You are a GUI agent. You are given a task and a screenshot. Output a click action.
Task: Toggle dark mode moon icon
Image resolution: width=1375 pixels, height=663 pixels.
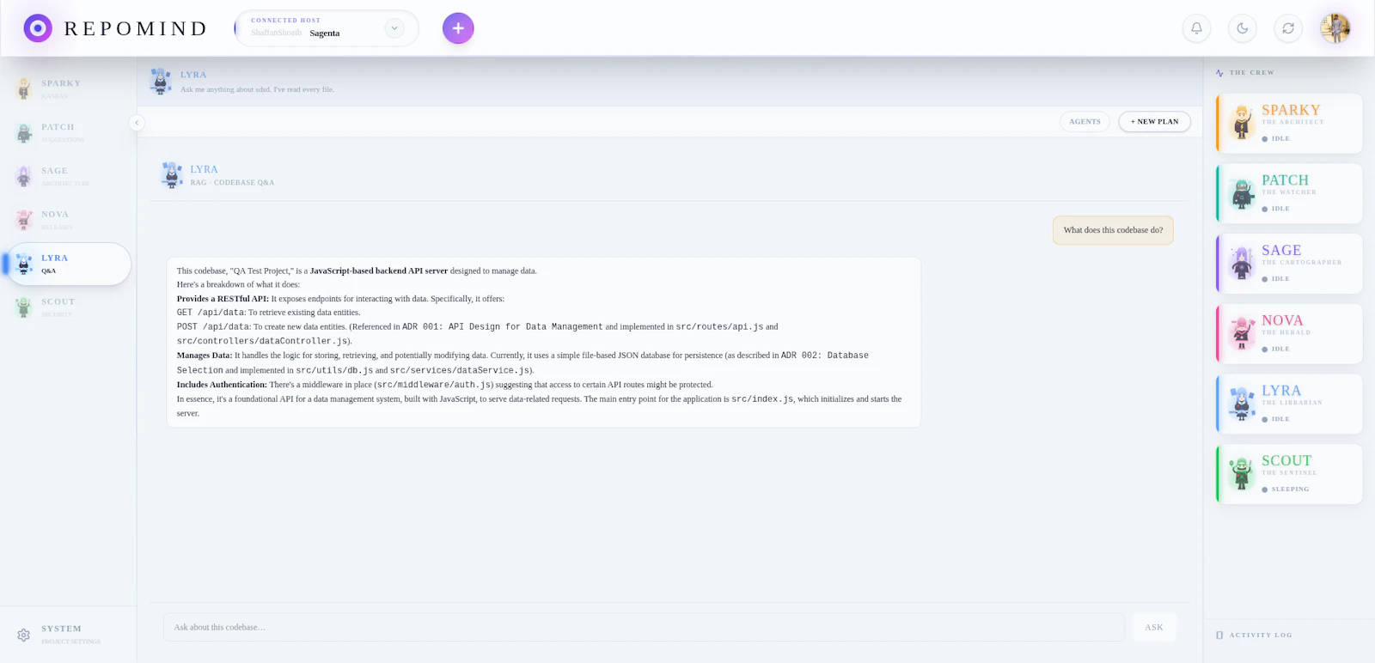point(1242,28)
